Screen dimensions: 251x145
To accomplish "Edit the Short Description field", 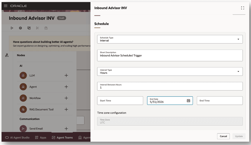I will pos(170,55).
